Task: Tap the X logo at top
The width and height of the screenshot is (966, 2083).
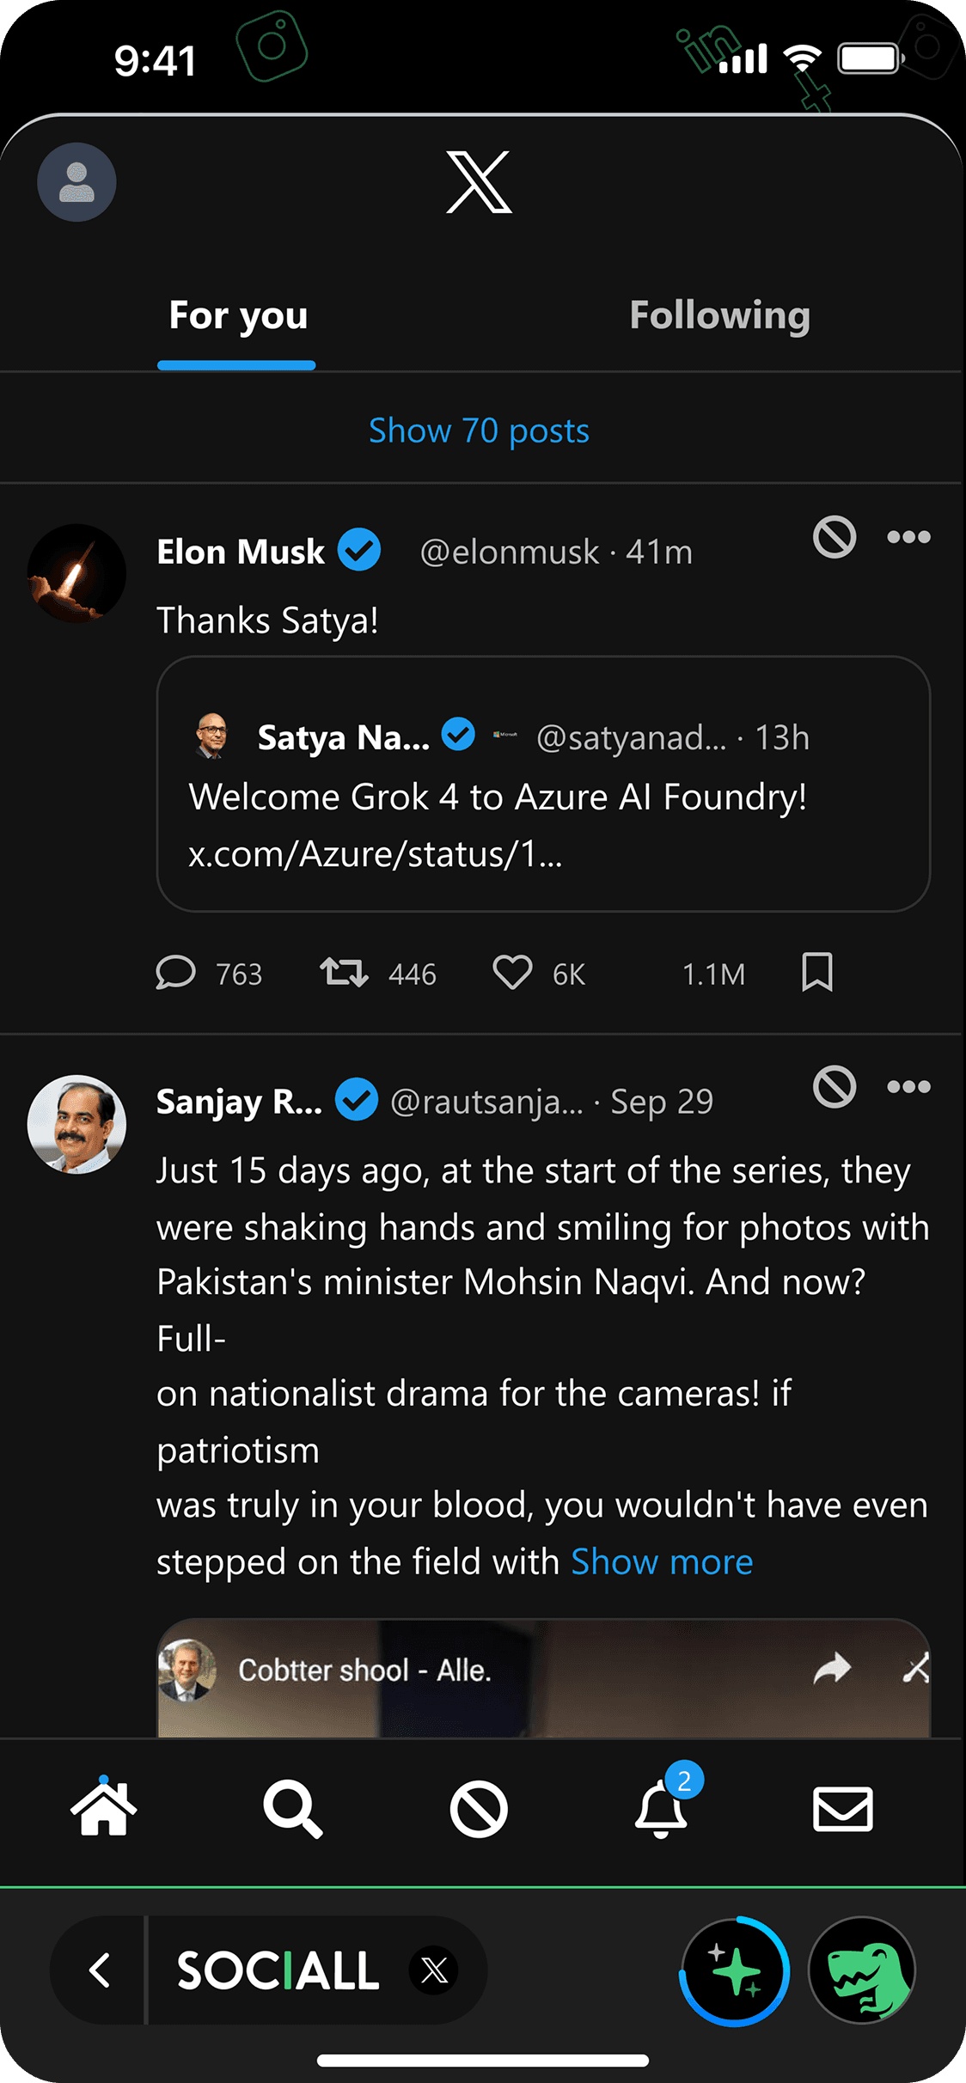Action: (479, 182)
